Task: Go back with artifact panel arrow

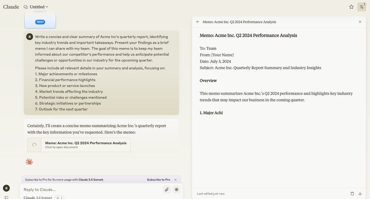Action: click(x=198, y=22)
